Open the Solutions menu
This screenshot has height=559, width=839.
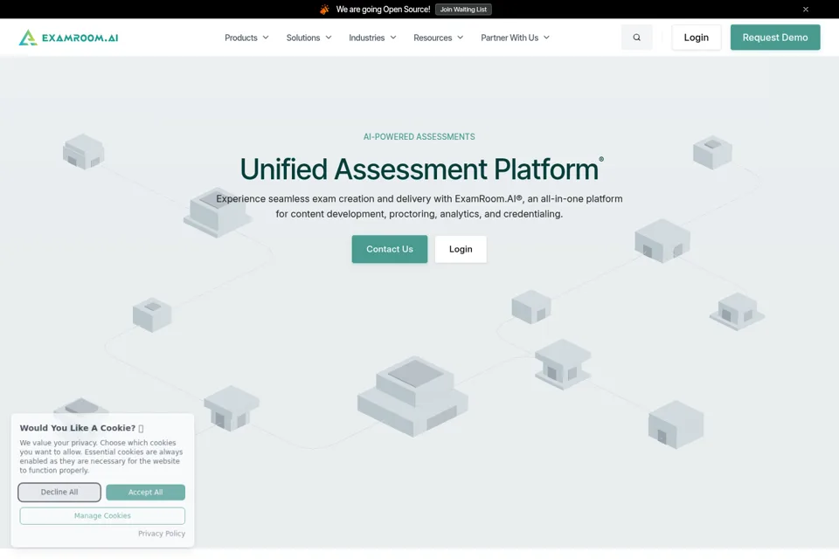point(309,38)
